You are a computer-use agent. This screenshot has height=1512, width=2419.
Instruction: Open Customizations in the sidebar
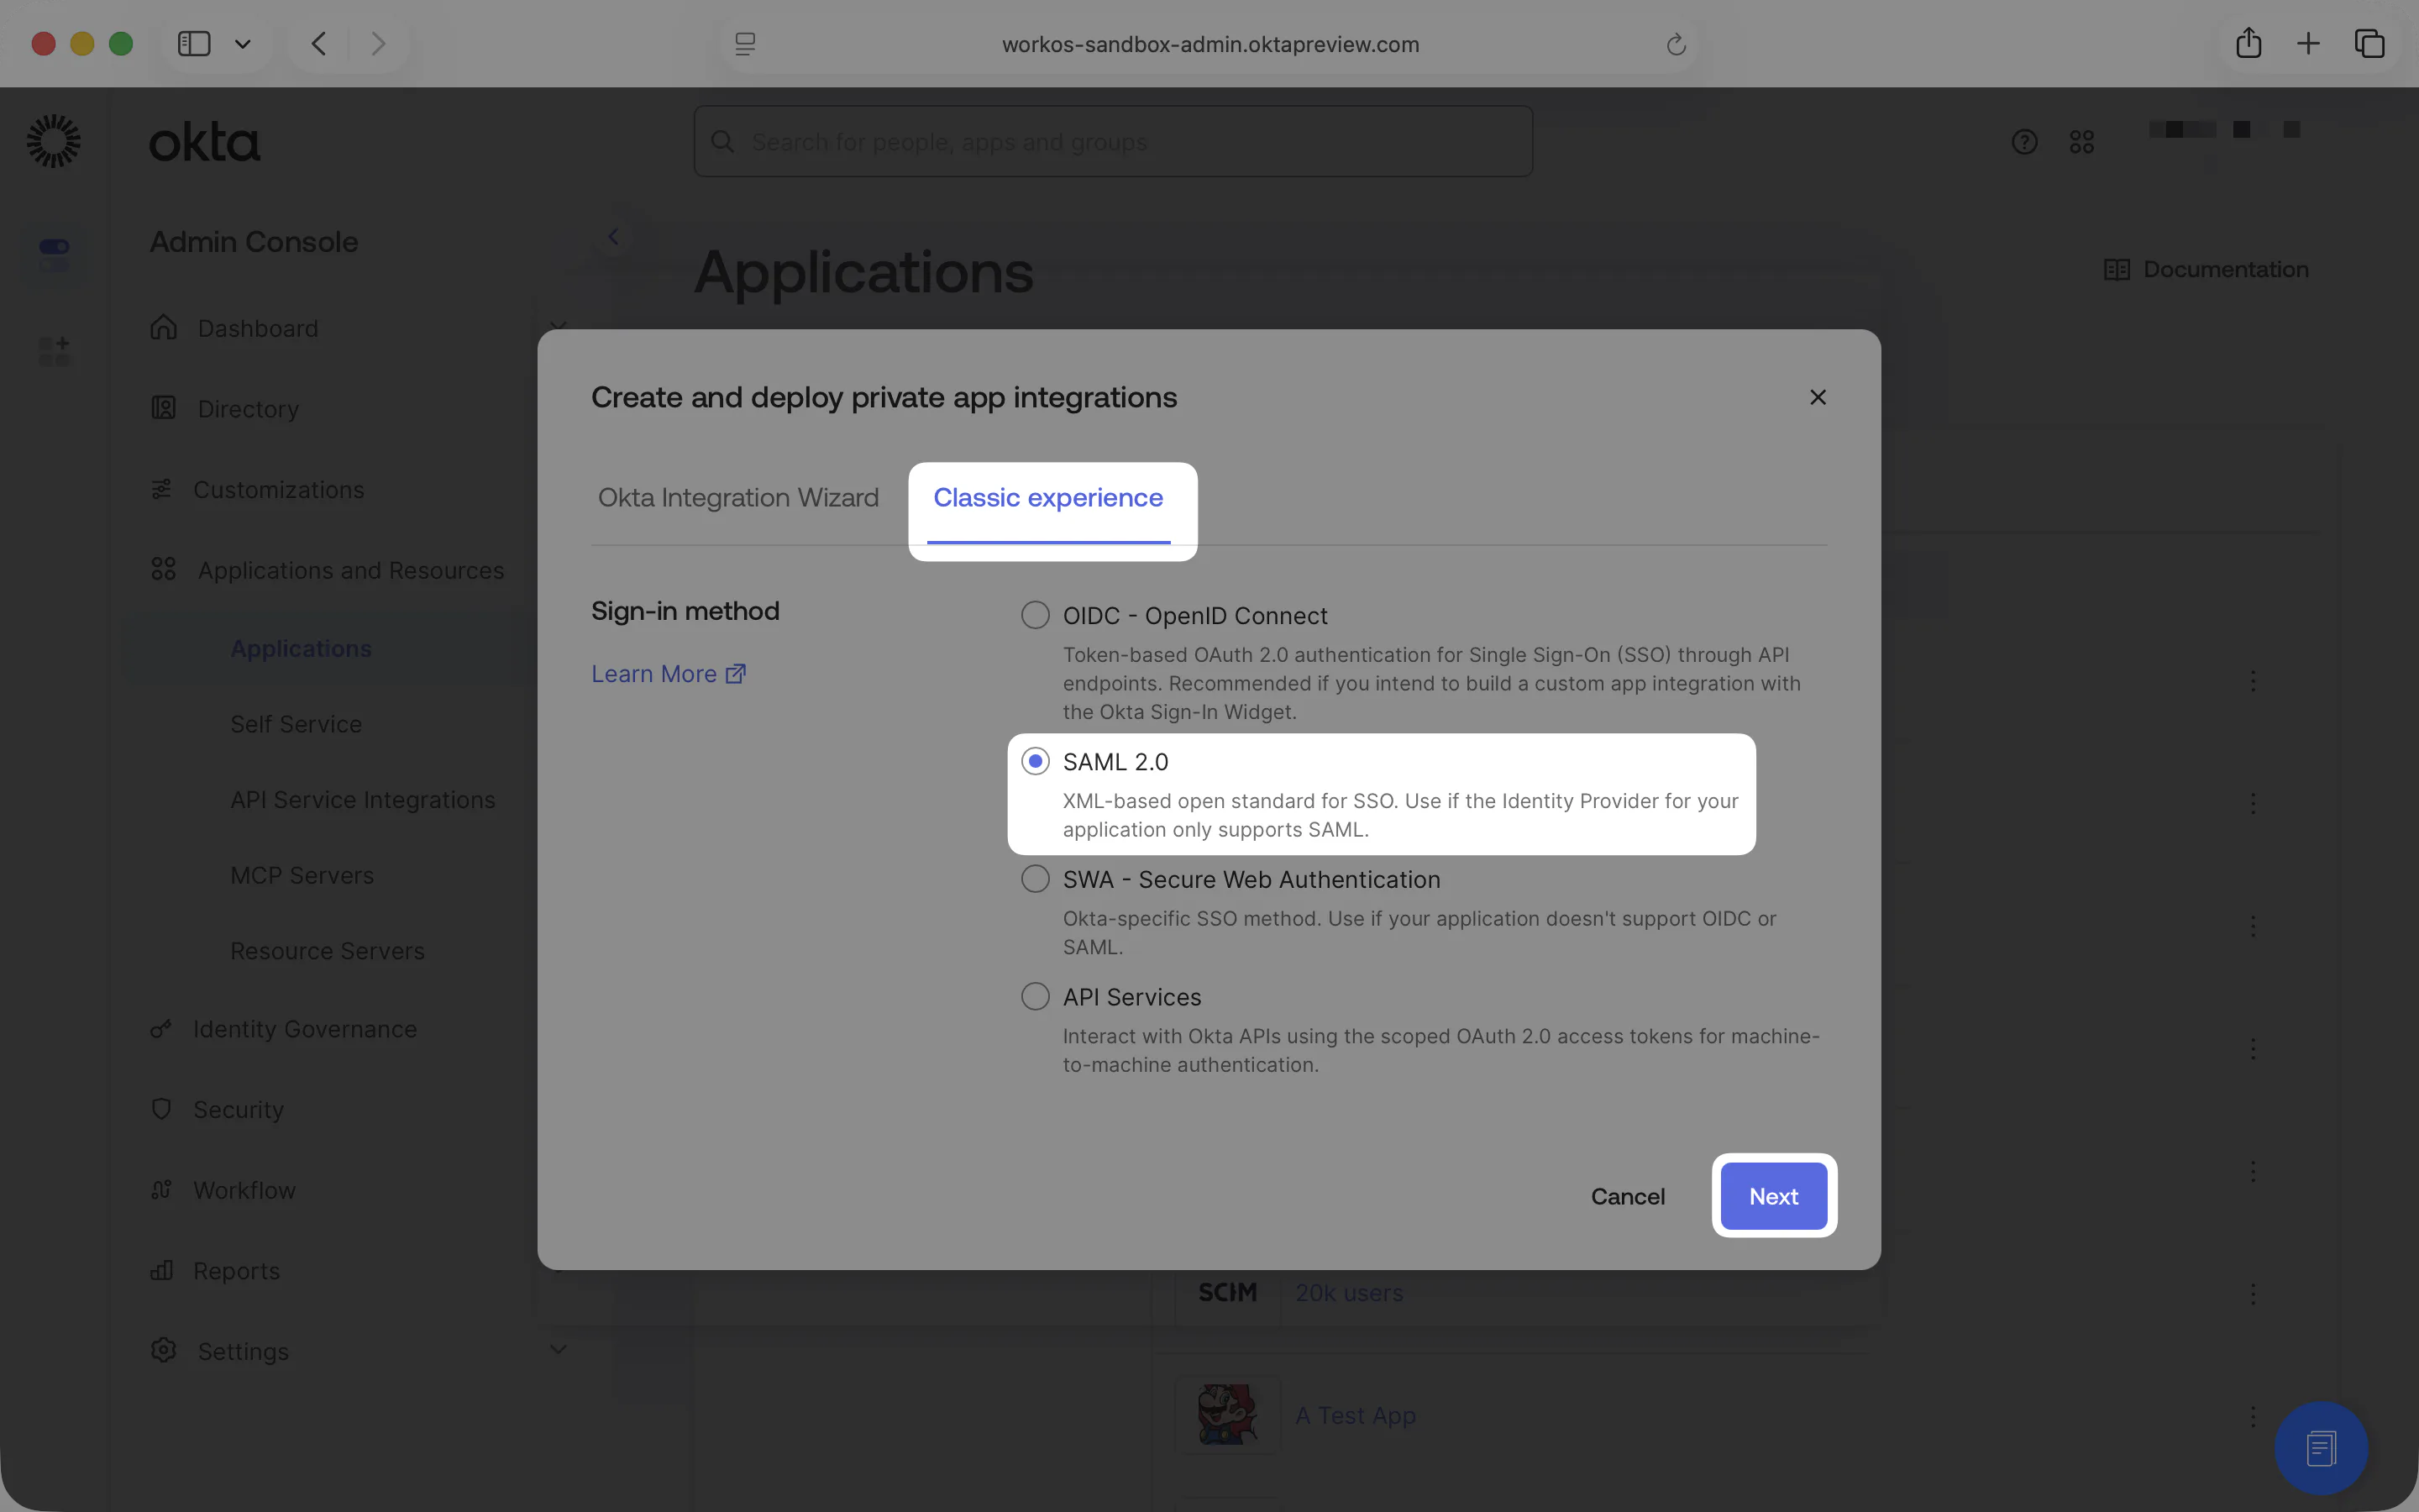[278, 490]
